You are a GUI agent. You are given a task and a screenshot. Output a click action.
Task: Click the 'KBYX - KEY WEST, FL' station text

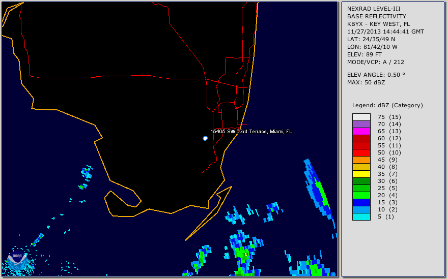click(x=378, y=24)
